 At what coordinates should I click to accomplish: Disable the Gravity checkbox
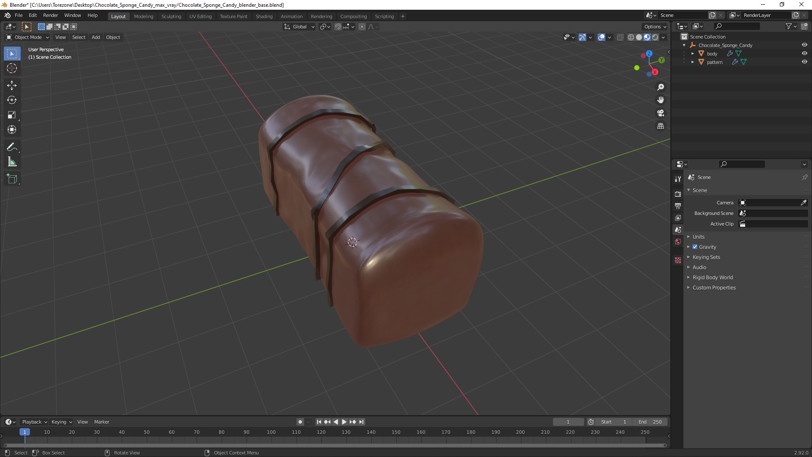(x=695, y=247)
